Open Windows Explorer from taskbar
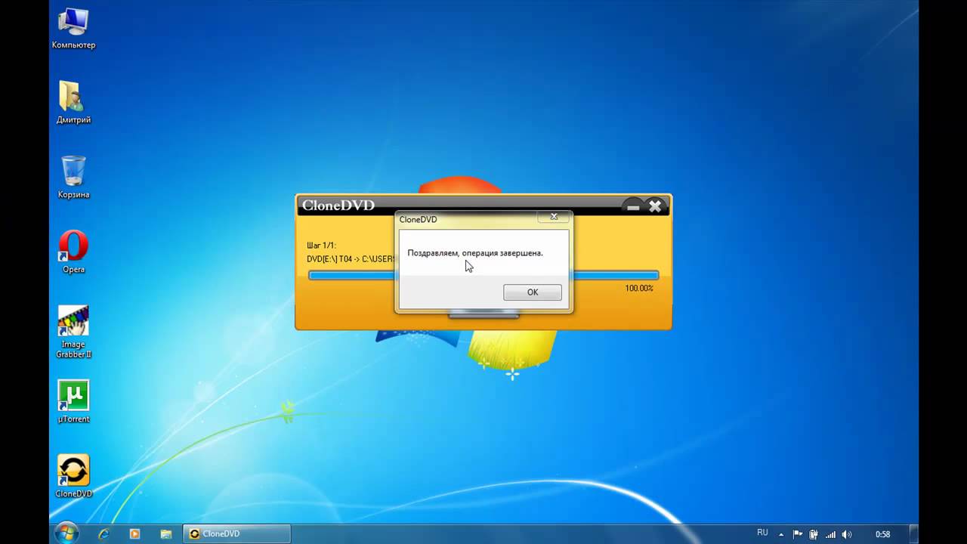Image resolution: width=967 pixels, height=544 pixels. [165, 533]
